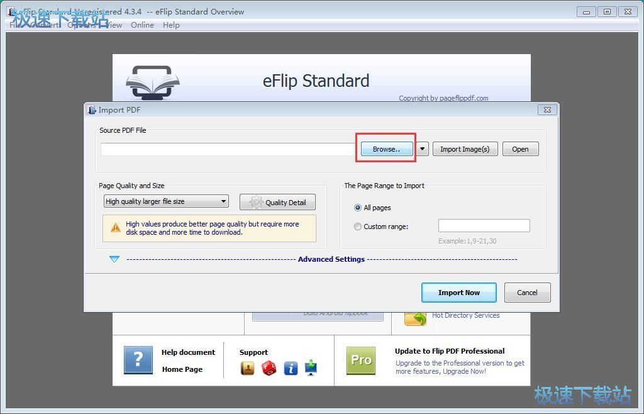Screen dimensions: 644x414
Task: Click the Browse.. button
Action: tap(386, 149)
